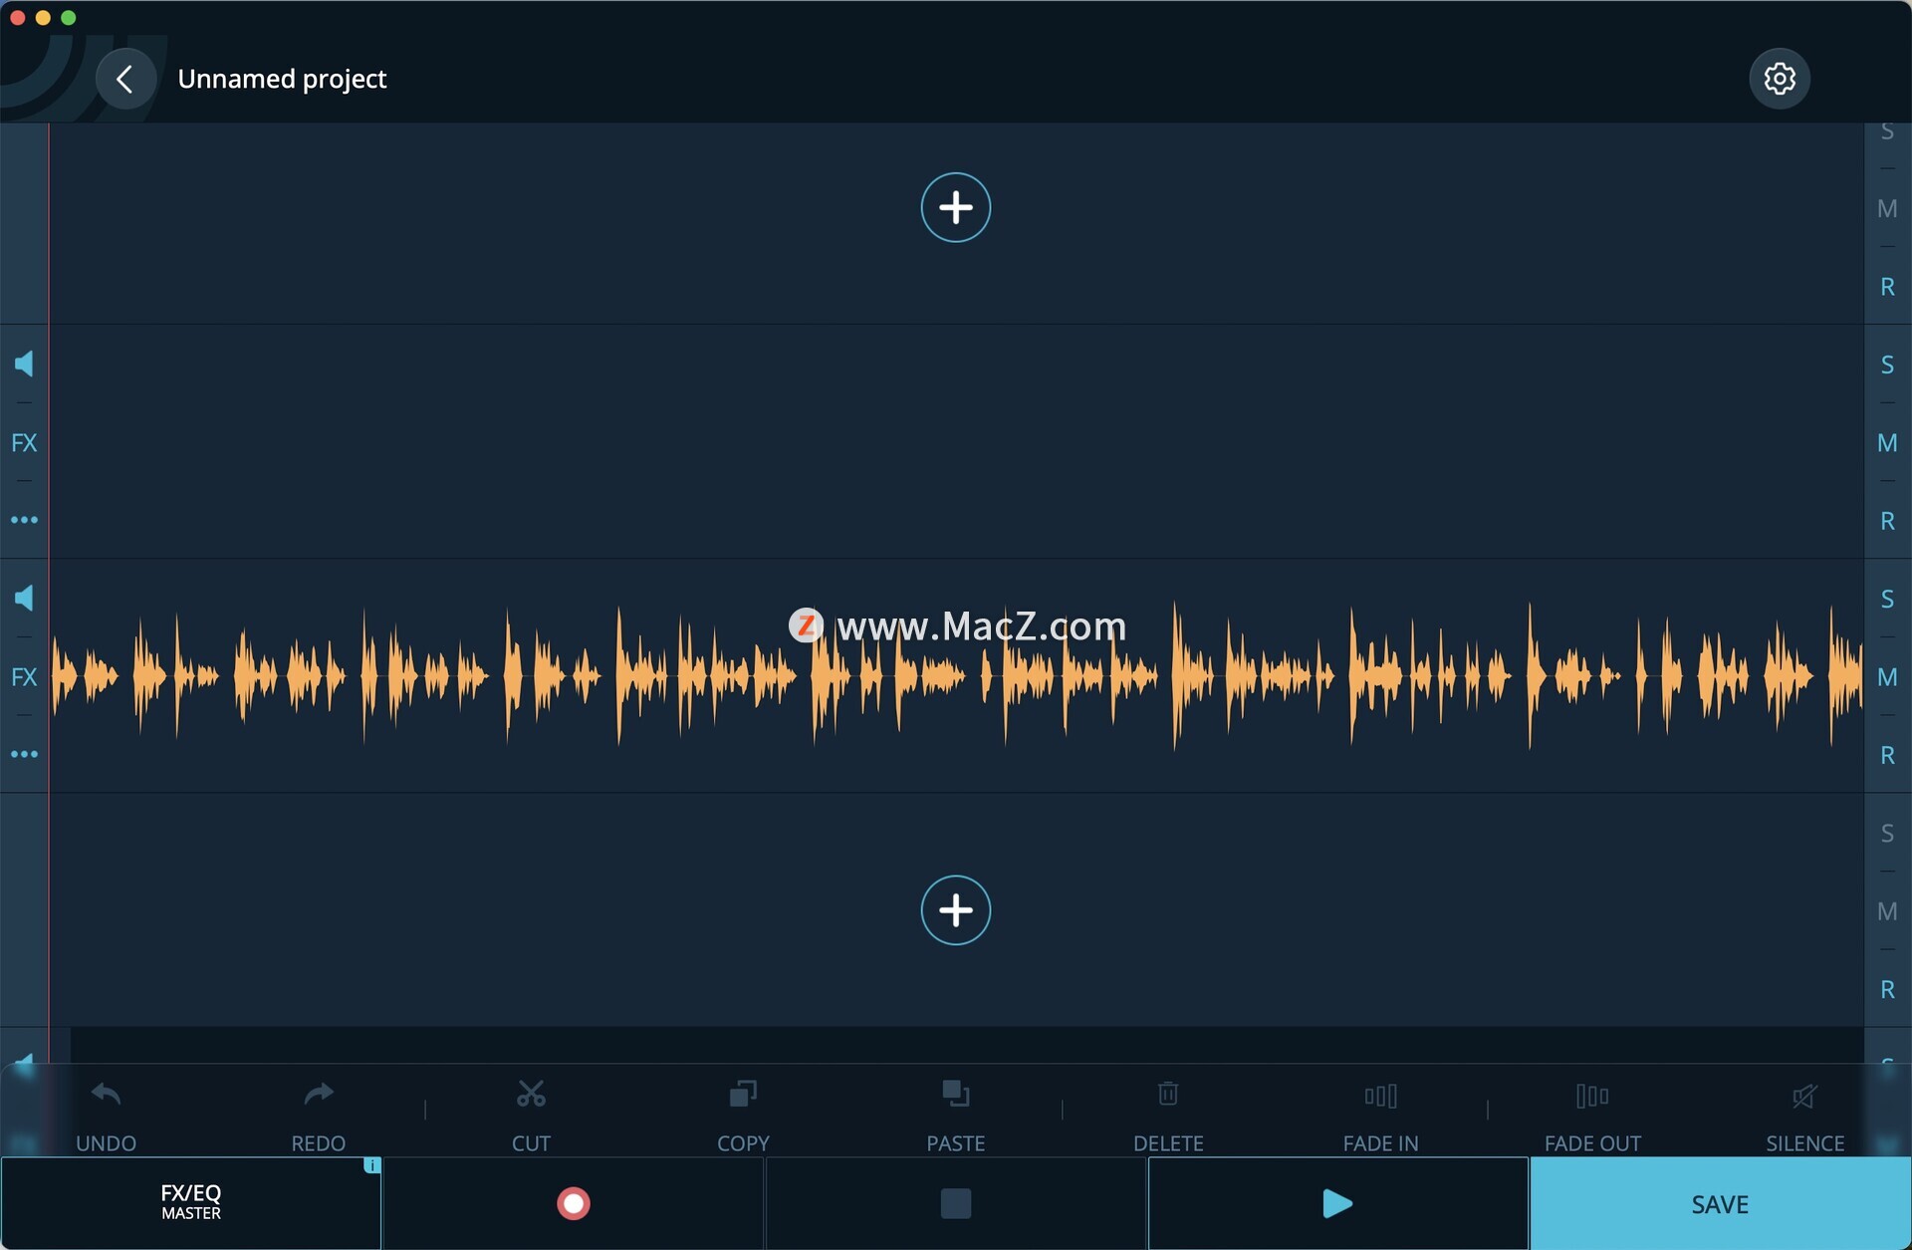This screenshot has width=1912, height=1250.
Task: Click the orange waveform clip
Action: click(956, 676)
